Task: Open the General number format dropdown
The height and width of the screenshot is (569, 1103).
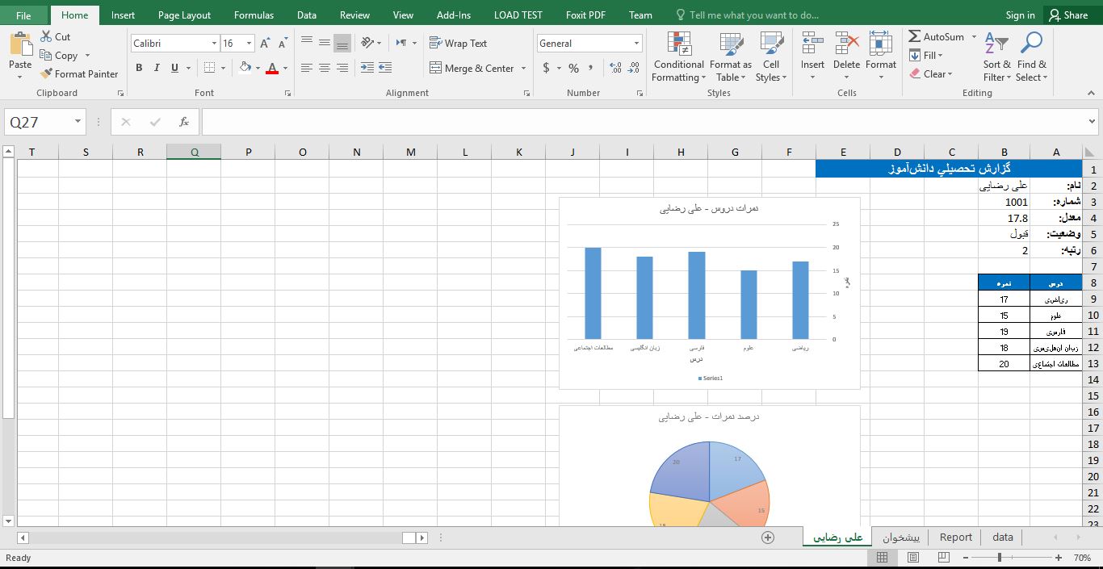Action: click(x=637, y=44)
